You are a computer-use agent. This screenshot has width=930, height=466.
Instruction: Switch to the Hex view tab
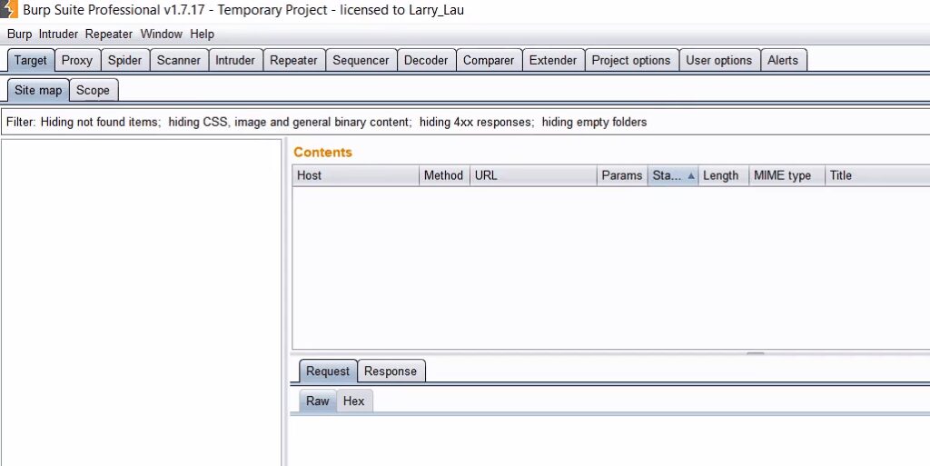pos(353,401)
